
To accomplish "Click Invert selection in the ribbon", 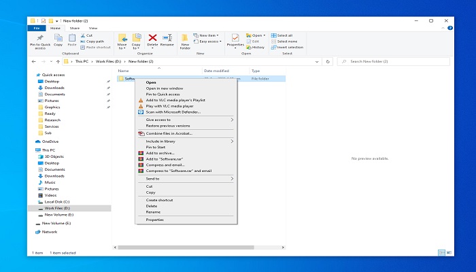I will pyautogui.click(x=290, y=47).
